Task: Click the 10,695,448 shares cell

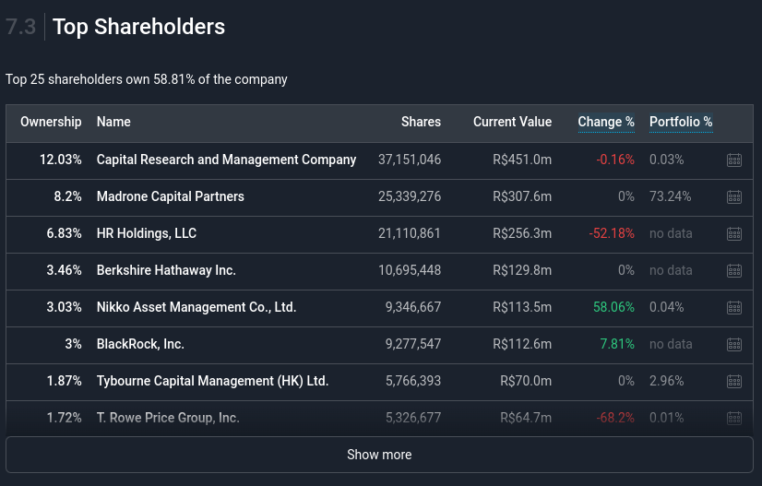Action: (x=410, y=270)
